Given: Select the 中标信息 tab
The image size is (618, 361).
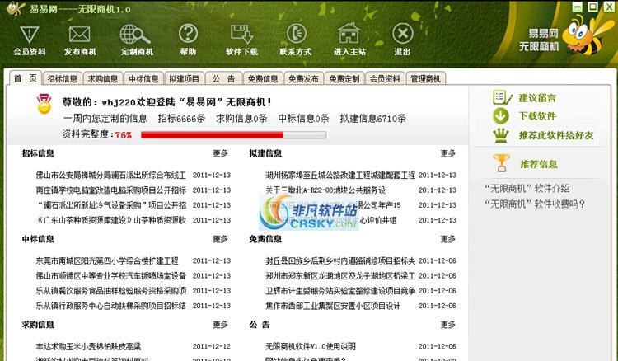Looking at the screenshot, I should [x=143, y=78].
